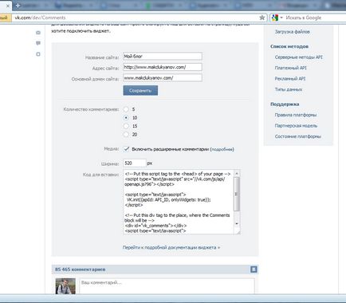Toggle 'Включить расширенные комментарии' checkbox
The image size is (346, 303).
tap(127, 149)
